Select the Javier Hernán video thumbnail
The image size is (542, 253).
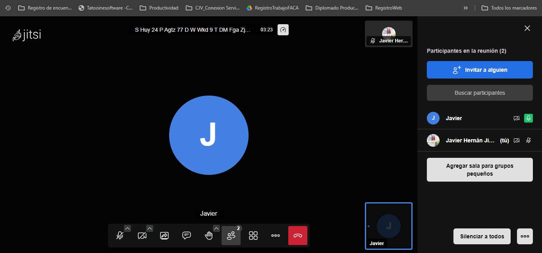tap(389, 34)
